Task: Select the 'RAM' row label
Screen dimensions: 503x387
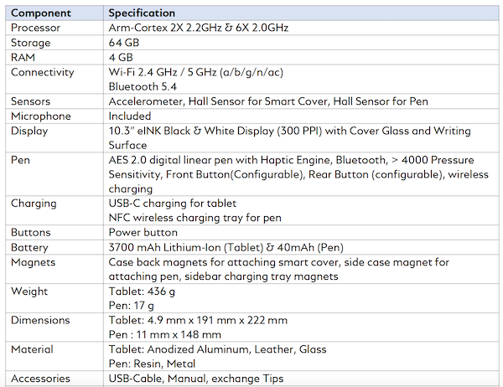Action: (23, 58)
